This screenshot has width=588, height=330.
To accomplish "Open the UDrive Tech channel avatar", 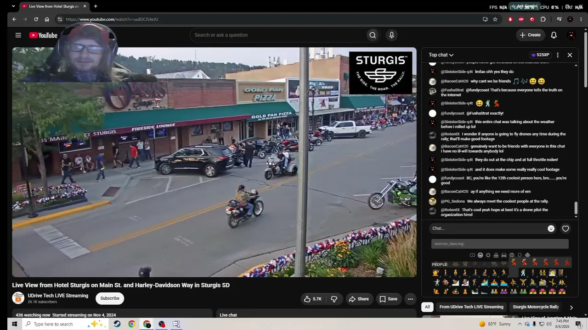I will point(18,298).
